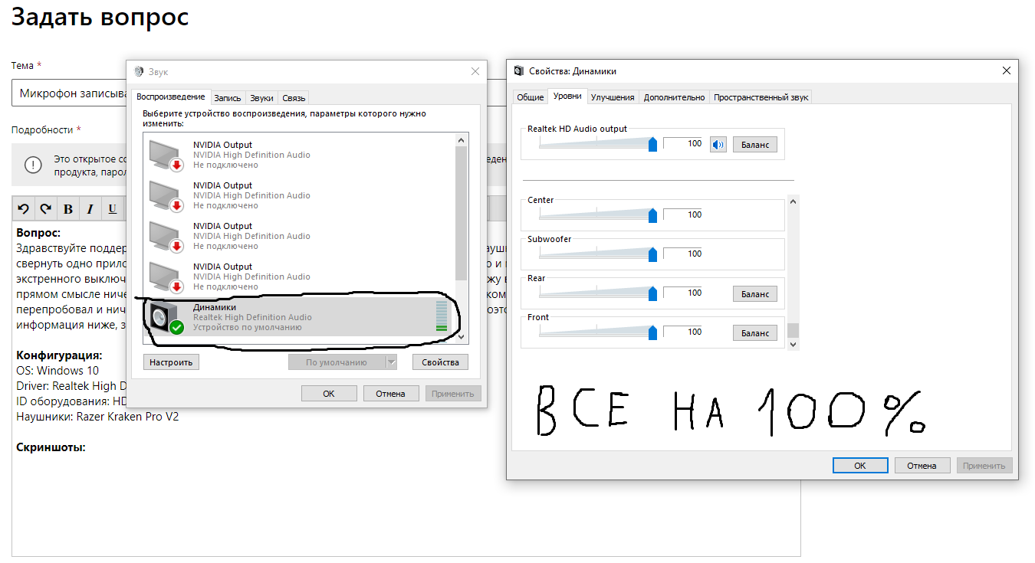1035x563 pixels.
Task: Click Отмена in the Звук dialog
Action: [390, 394]
